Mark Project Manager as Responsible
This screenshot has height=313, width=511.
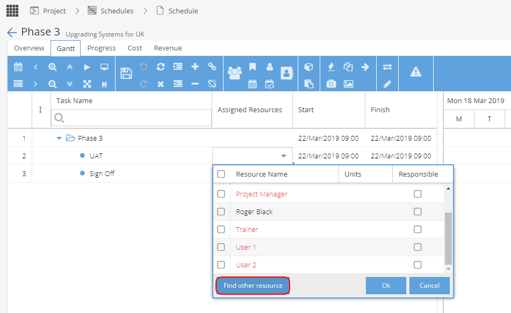tap(418, 194)
